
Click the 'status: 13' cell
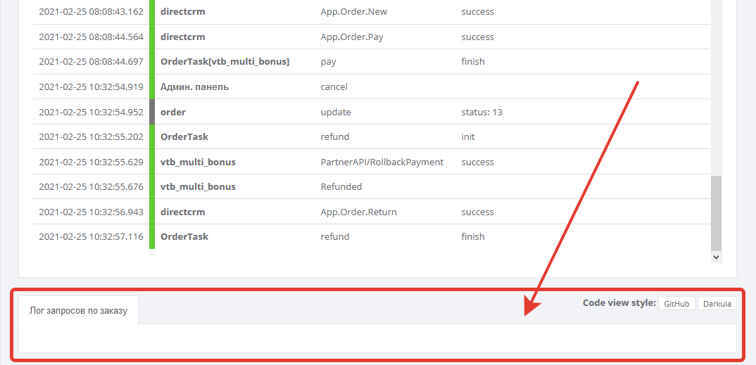coord(481,113)
